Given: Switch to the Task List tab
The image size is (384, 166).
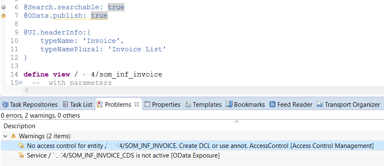Looking at the screenshot, I should click(x=77, y=105).
